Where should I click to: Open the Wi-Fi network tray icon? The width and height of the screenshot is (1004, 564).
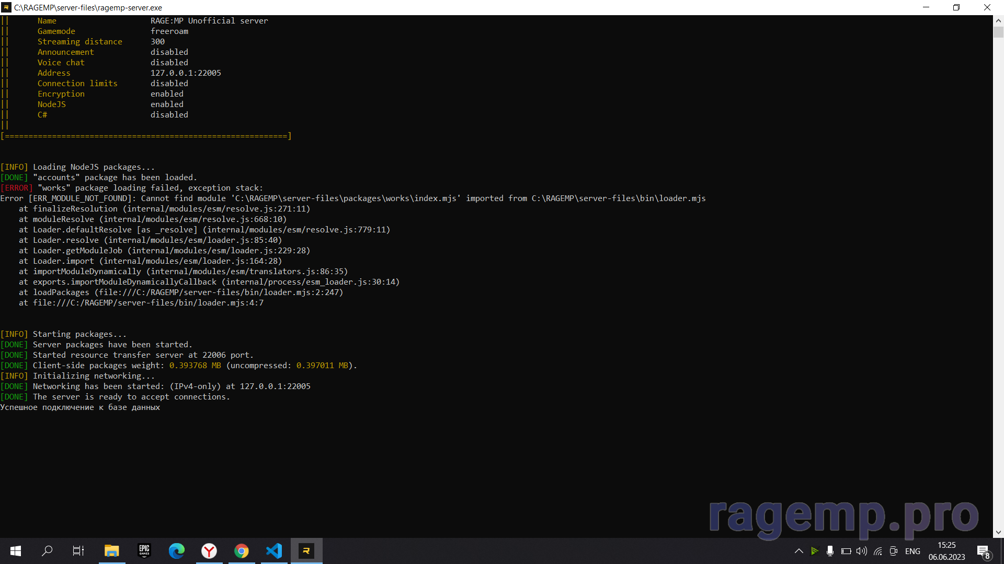pyautogui.click(x=878, y=551)
